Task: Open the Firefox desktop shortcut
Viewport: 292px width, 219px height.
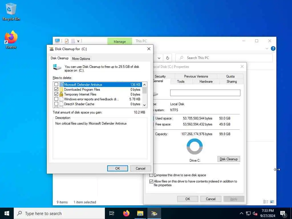Action: [11, 39]
